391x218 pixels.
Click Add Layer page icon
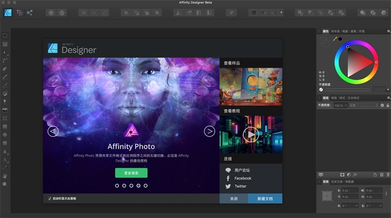[375, 175]
